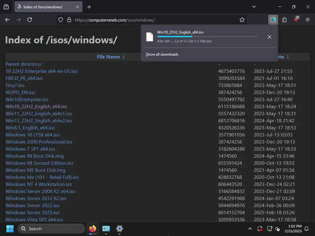Viewport: 315px width, 236px height.
Task: Open the network status tray icon
Action: [x=269, y=229]
